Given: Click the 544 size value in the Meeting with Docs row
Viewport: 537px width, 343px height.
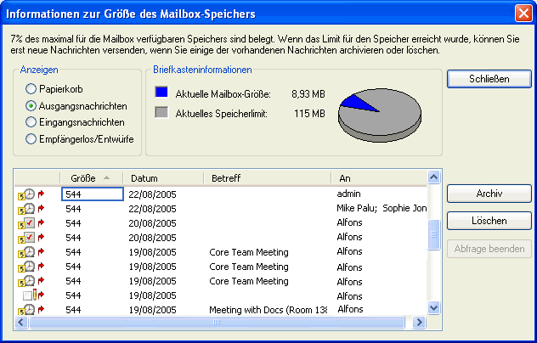Looking at the screenshot, I should [x=73, y=310].
